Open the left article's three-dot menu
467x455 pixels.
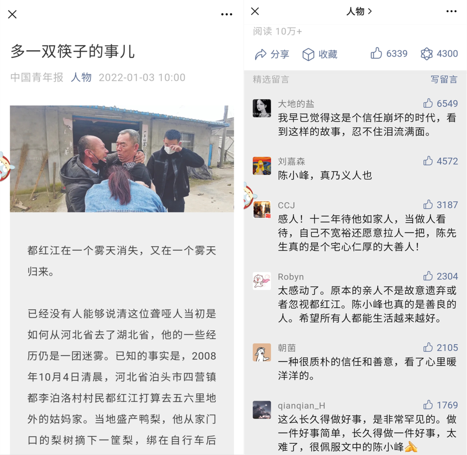(227, 14)
